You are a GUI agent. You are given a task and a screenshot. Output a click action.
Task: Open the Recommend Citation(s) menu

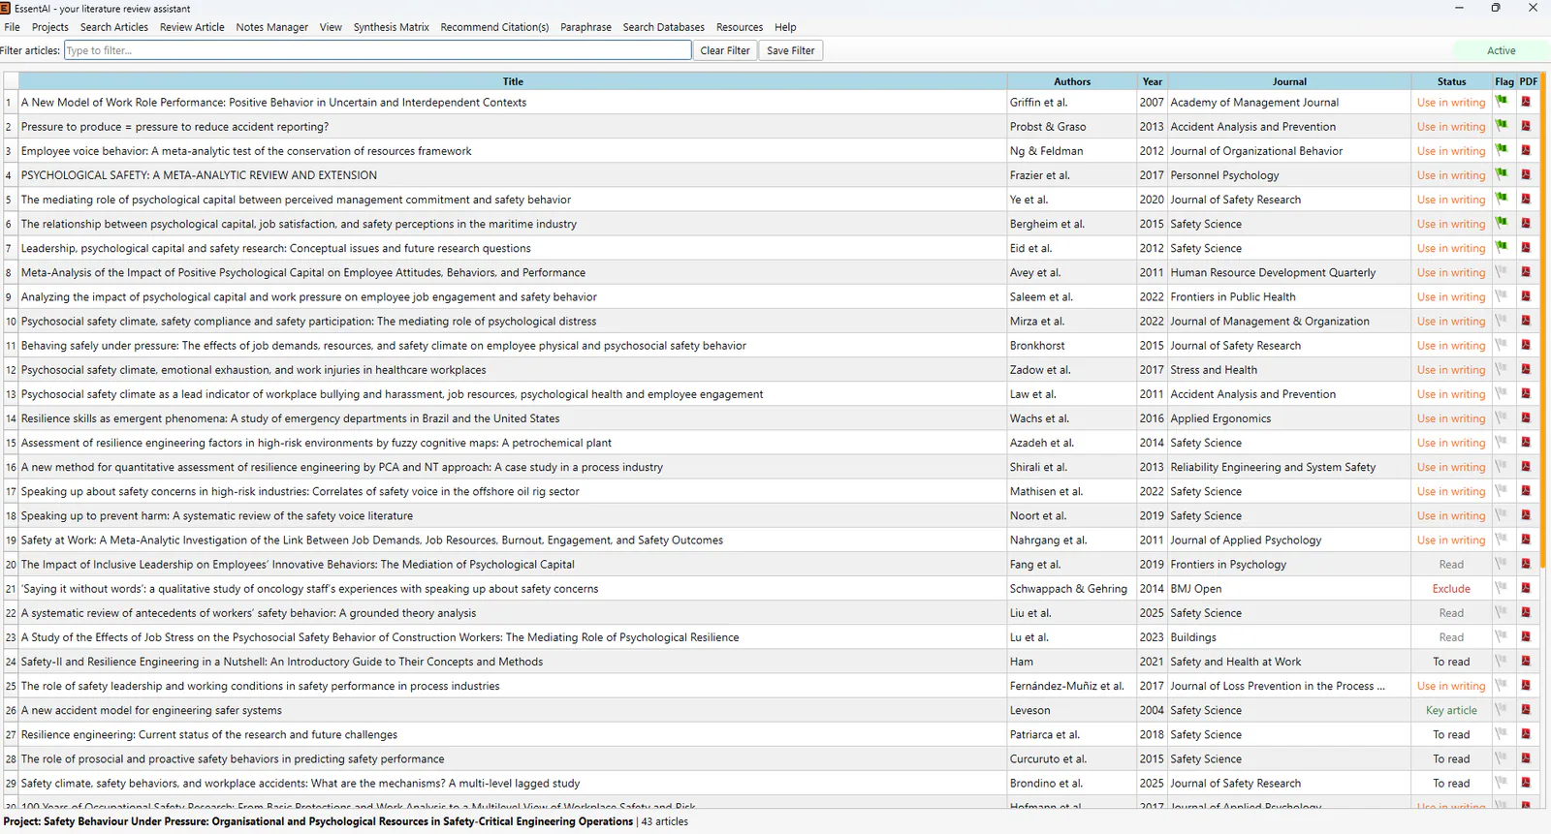[x=494, y=27]
